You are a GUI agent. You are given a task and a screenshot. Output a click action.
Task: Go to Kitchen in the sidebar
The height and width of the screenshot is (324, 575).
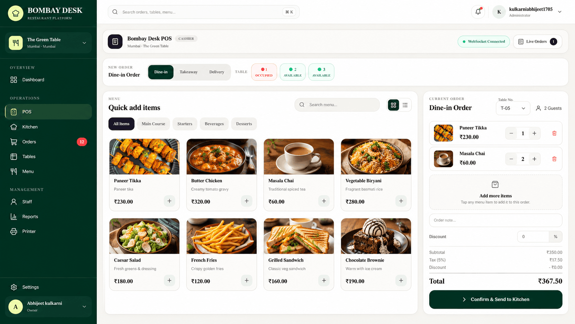[x=48, y=127]
